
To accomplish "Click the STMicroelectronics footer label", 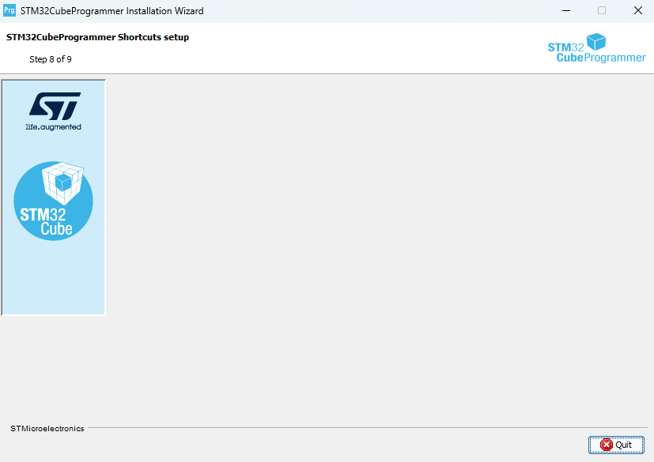I will click(47, 428).
